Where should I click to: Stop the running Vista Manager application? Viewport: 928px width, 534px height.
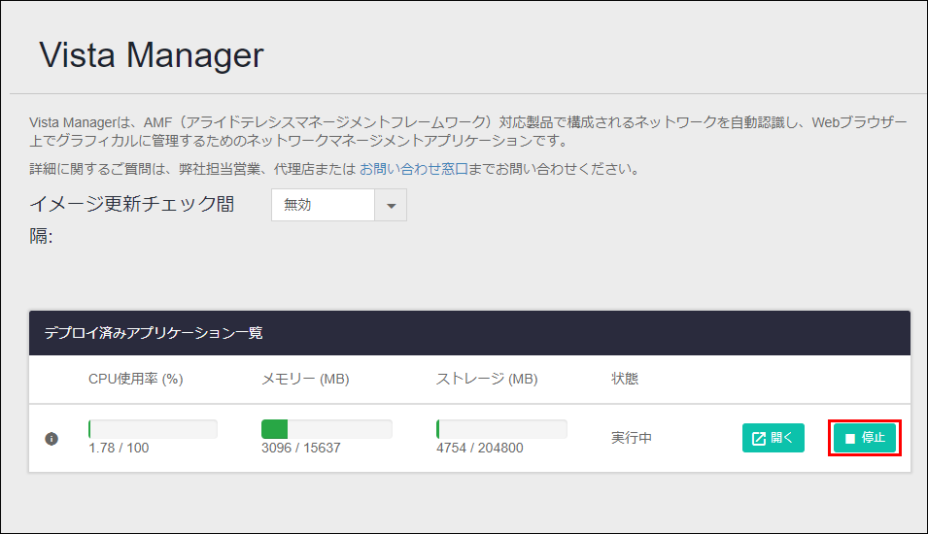click(865, 438)
